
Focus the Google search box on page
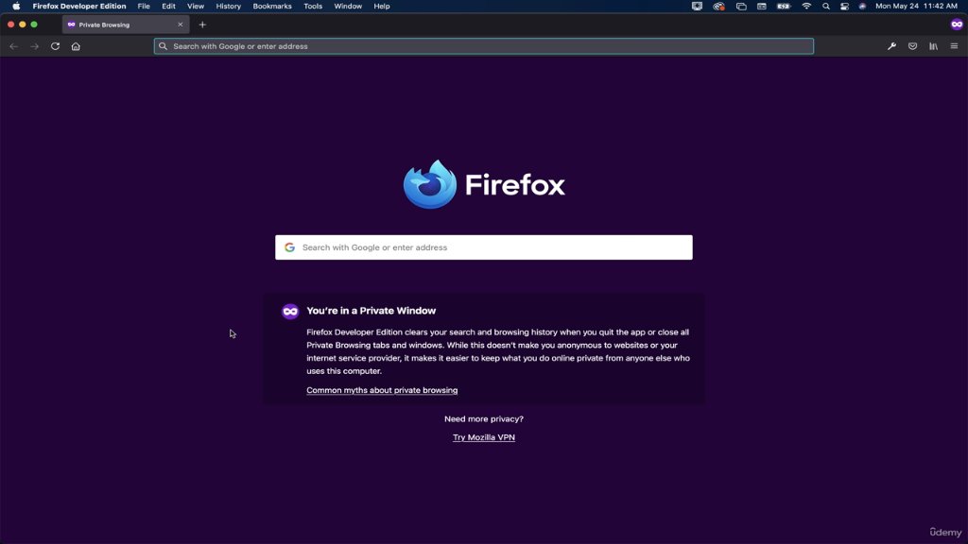[x=483, y=247]
